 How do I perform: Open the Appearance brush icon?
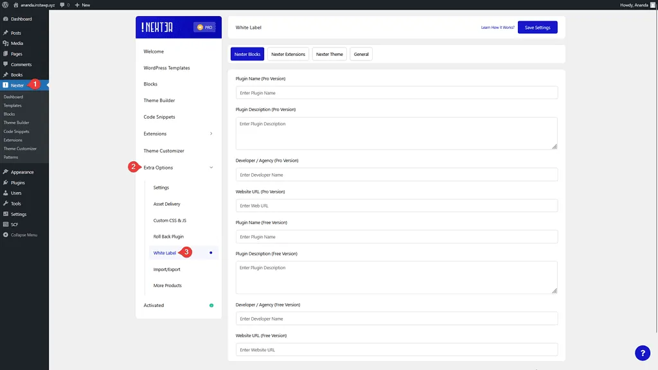(x=6, y=172)
